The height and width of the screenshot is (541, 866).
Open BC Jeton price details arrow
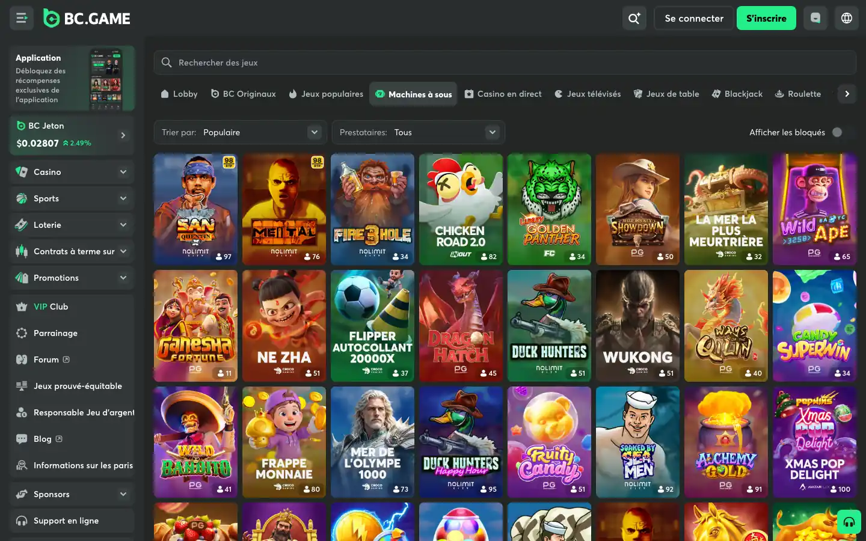point(123,135)
